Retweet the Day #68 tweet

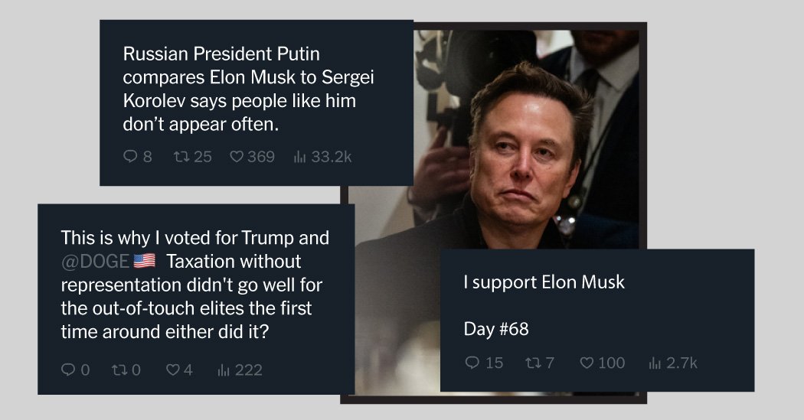coord(529,363)
